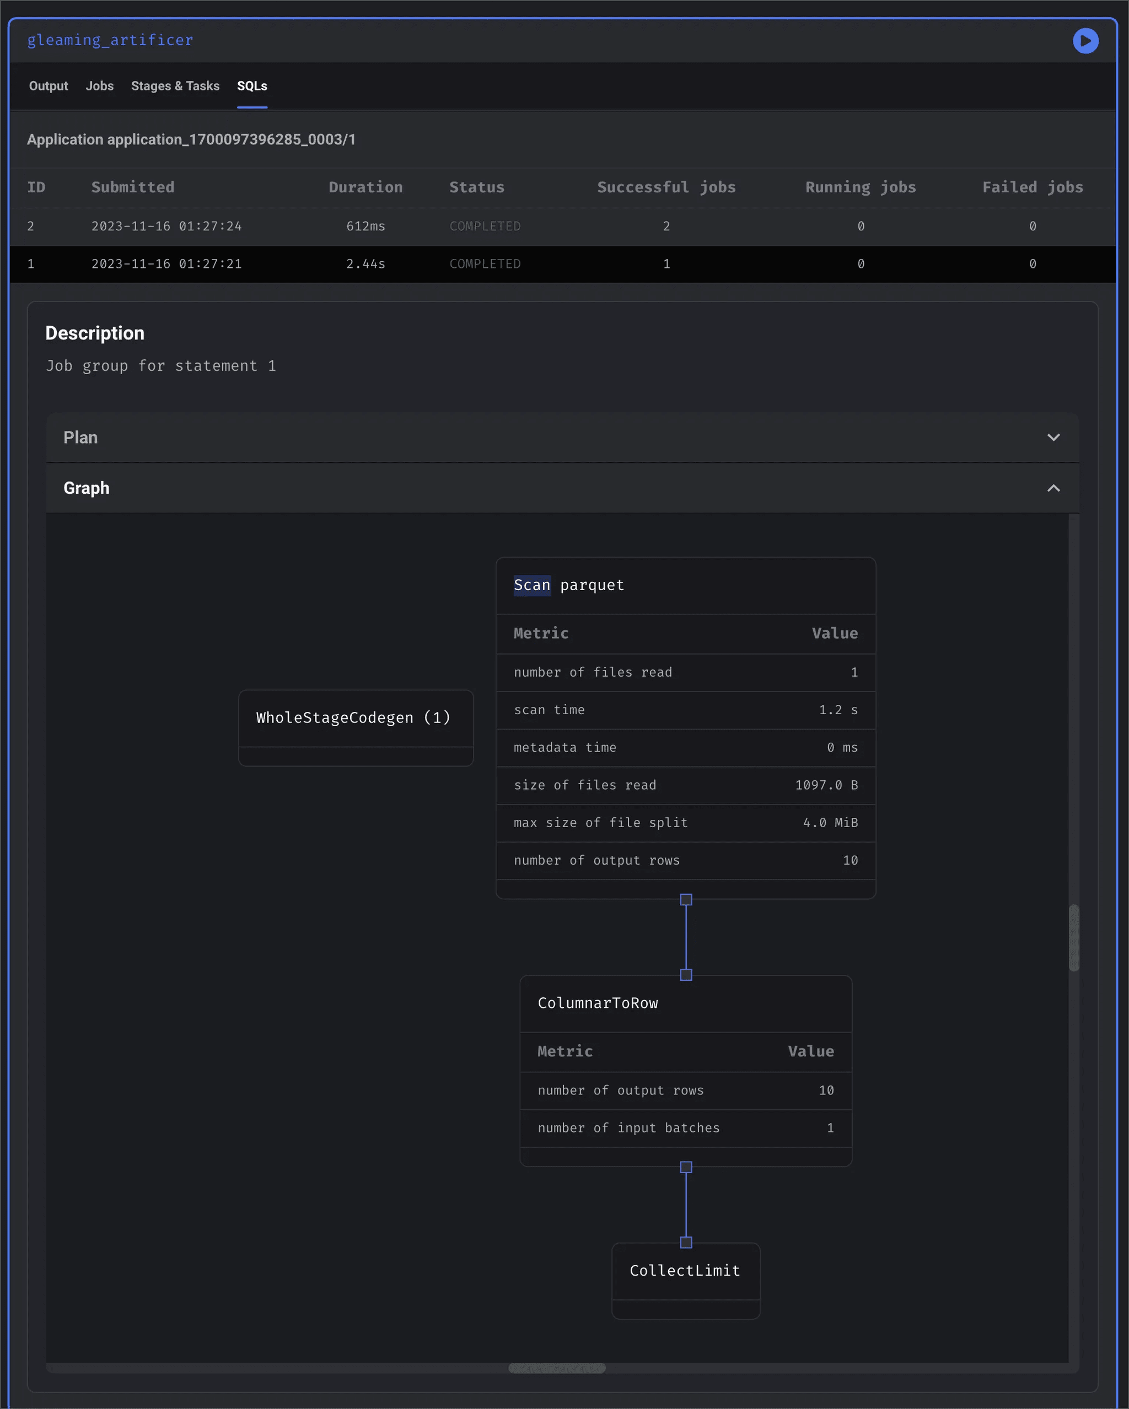
Task: Click the graph horizontal scrollbar thumb
Action: pyautogui.click(x=557, y=1368)
